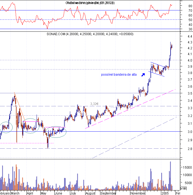This screenshot has width=193, height=195.
Task: Click the overlapping indicator title at top
Action: (90, 3)
